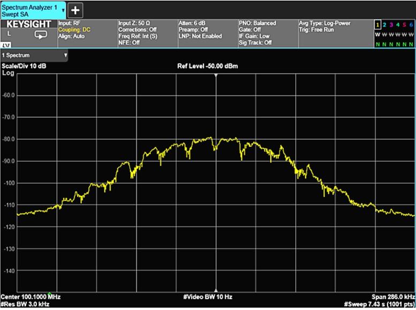Click Corrections: Off setting
The height and width of the screenshot is (310, 416).
(x=138, y=29)
